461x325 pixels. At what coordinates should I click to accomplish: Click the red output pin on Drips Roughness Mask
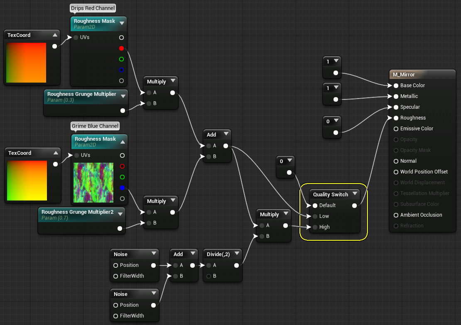[121, 48]
